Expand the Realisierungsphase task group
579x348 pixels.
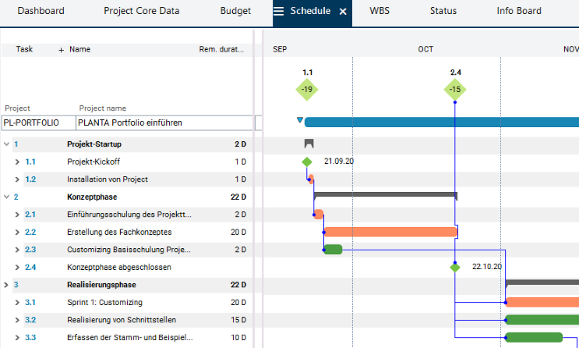pos(7,285)
